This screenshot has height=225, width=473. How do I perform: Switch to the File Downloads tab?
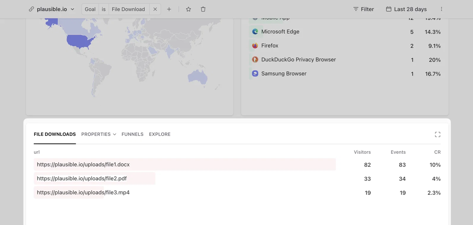click(x=55, y=134)
